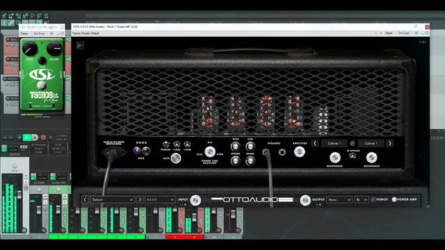Click master power icon in mixer
Screen dimensions: 445x250
point(15,166)
